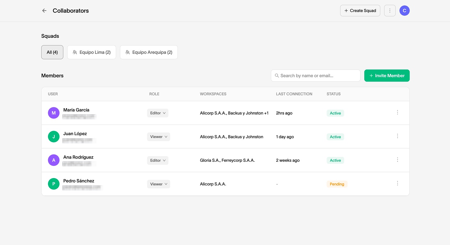
Task: Activate the Equipo Lima squad filter
Action: pyautogui.click(x=91, y=52)
